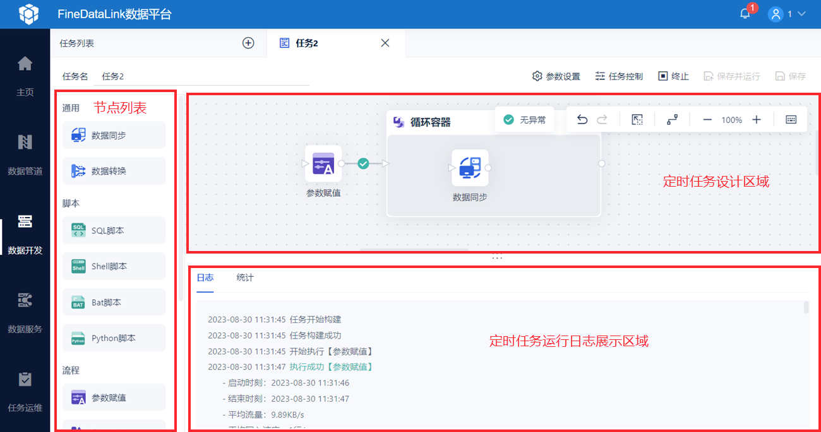Viewport: 821px width, 432px height.
Task: Click 平均流量: 9.89KB/s log line
Action: [263, 414]
